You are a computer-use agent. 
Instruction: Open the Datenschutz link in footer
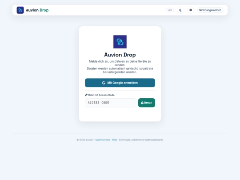[x=103, y=140]
